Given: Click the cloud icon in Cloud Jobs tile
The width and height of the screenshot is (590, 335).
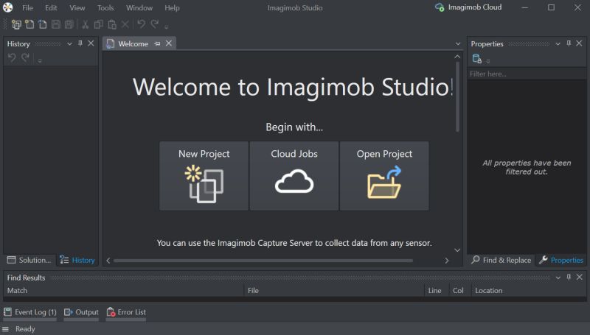Looking at the screenshot, I should click(x=294, y=181).
